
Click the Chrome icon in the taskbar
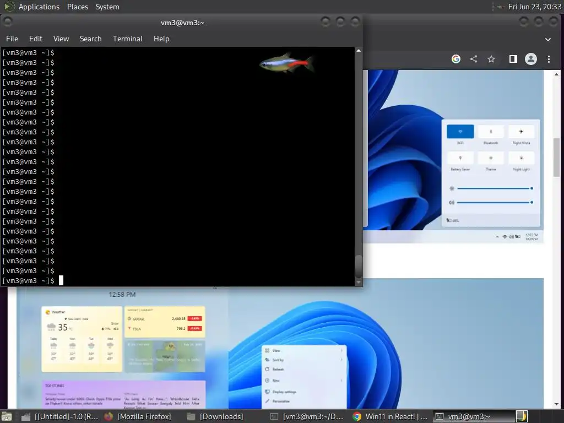point(357,416)
